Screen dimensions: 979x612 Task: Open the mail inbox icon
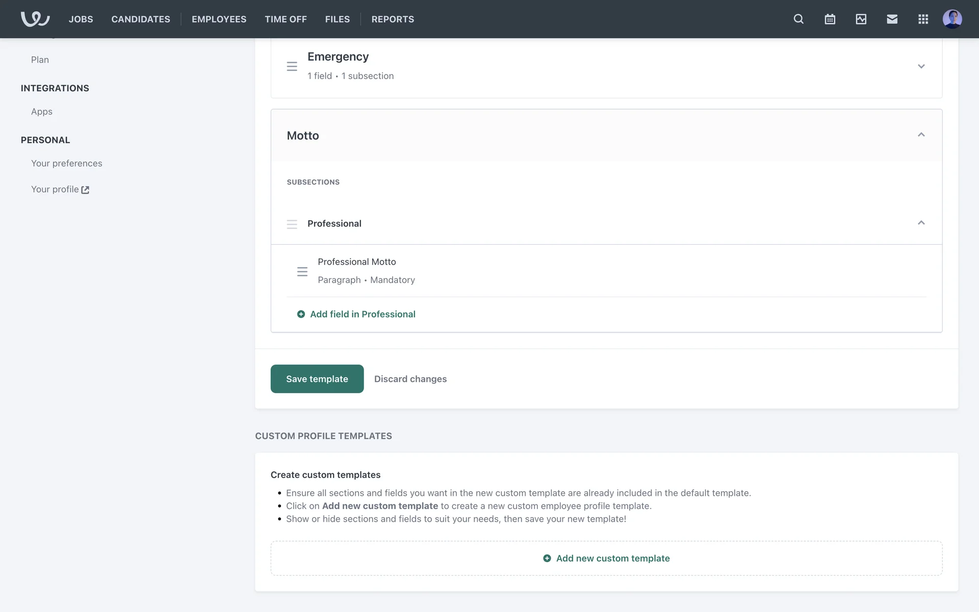pyautogui.click(x=892, y=19)
